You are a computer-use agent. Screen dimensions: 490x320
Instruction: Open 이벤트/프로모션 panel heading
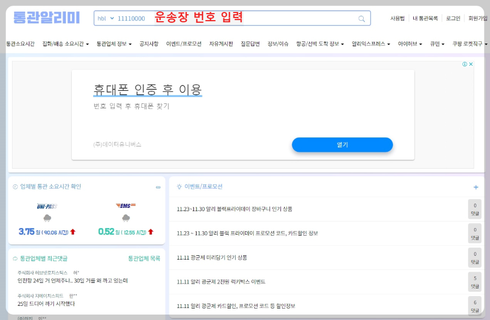pyautogui.click(x=203, y=187)
